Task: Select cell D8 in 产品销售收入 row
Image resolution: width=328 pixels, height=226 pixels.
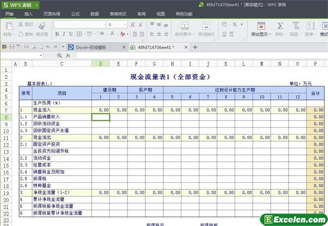Action: coord(101,117)
